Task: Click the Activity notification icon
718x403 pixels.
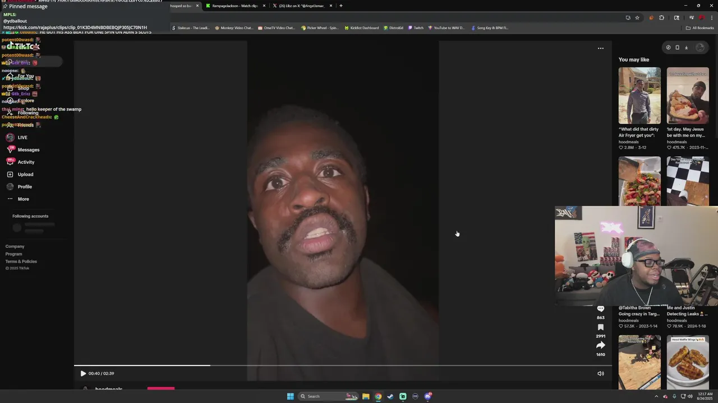Action: [x=10, y=162]
